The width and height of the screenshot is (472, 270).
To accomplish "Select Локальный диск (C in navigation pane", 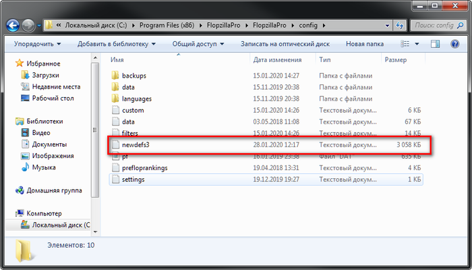I will pos(61,225).
